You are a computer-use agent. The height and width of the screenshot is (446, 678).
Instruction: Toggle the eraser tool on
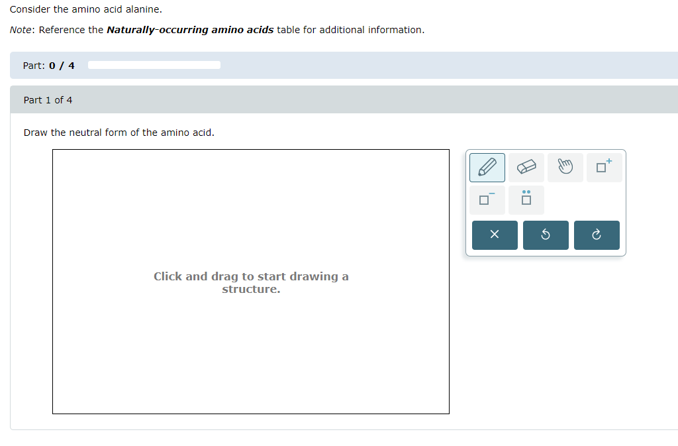tap(526, 168)
